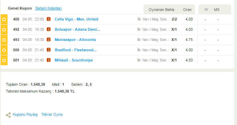Click yellow status circle for match 501
Viewport: 237px width, 125px height.
tap(4, 60)
